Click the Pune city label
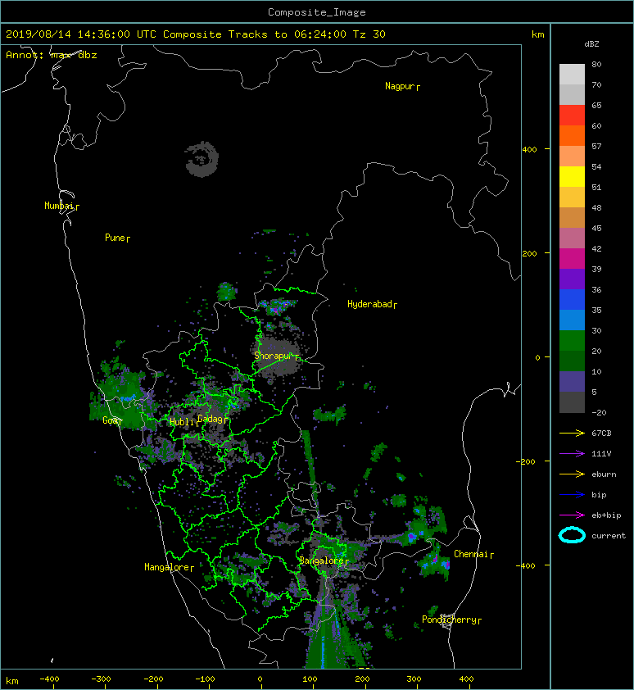 [x=115, y=238]
